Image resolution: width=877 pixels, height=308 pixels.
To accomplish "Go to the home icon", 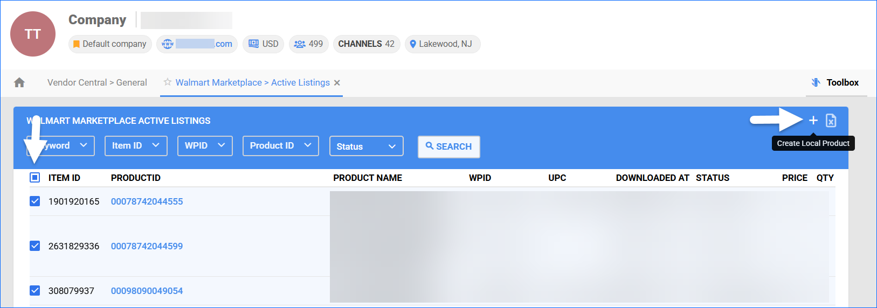I will point(19,82).
